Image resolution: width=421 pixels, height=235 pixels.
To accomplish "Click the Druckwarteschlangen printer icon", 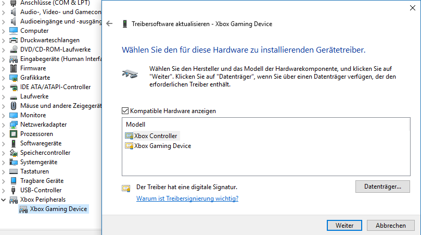I will 13,40.
